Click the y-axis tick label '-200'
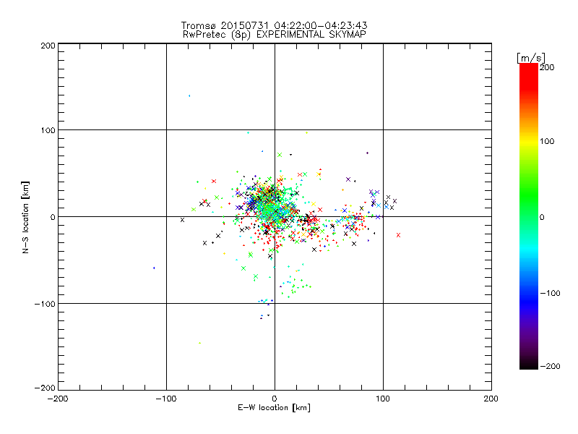This screenshot has width=578, height=434. point(45,388)
